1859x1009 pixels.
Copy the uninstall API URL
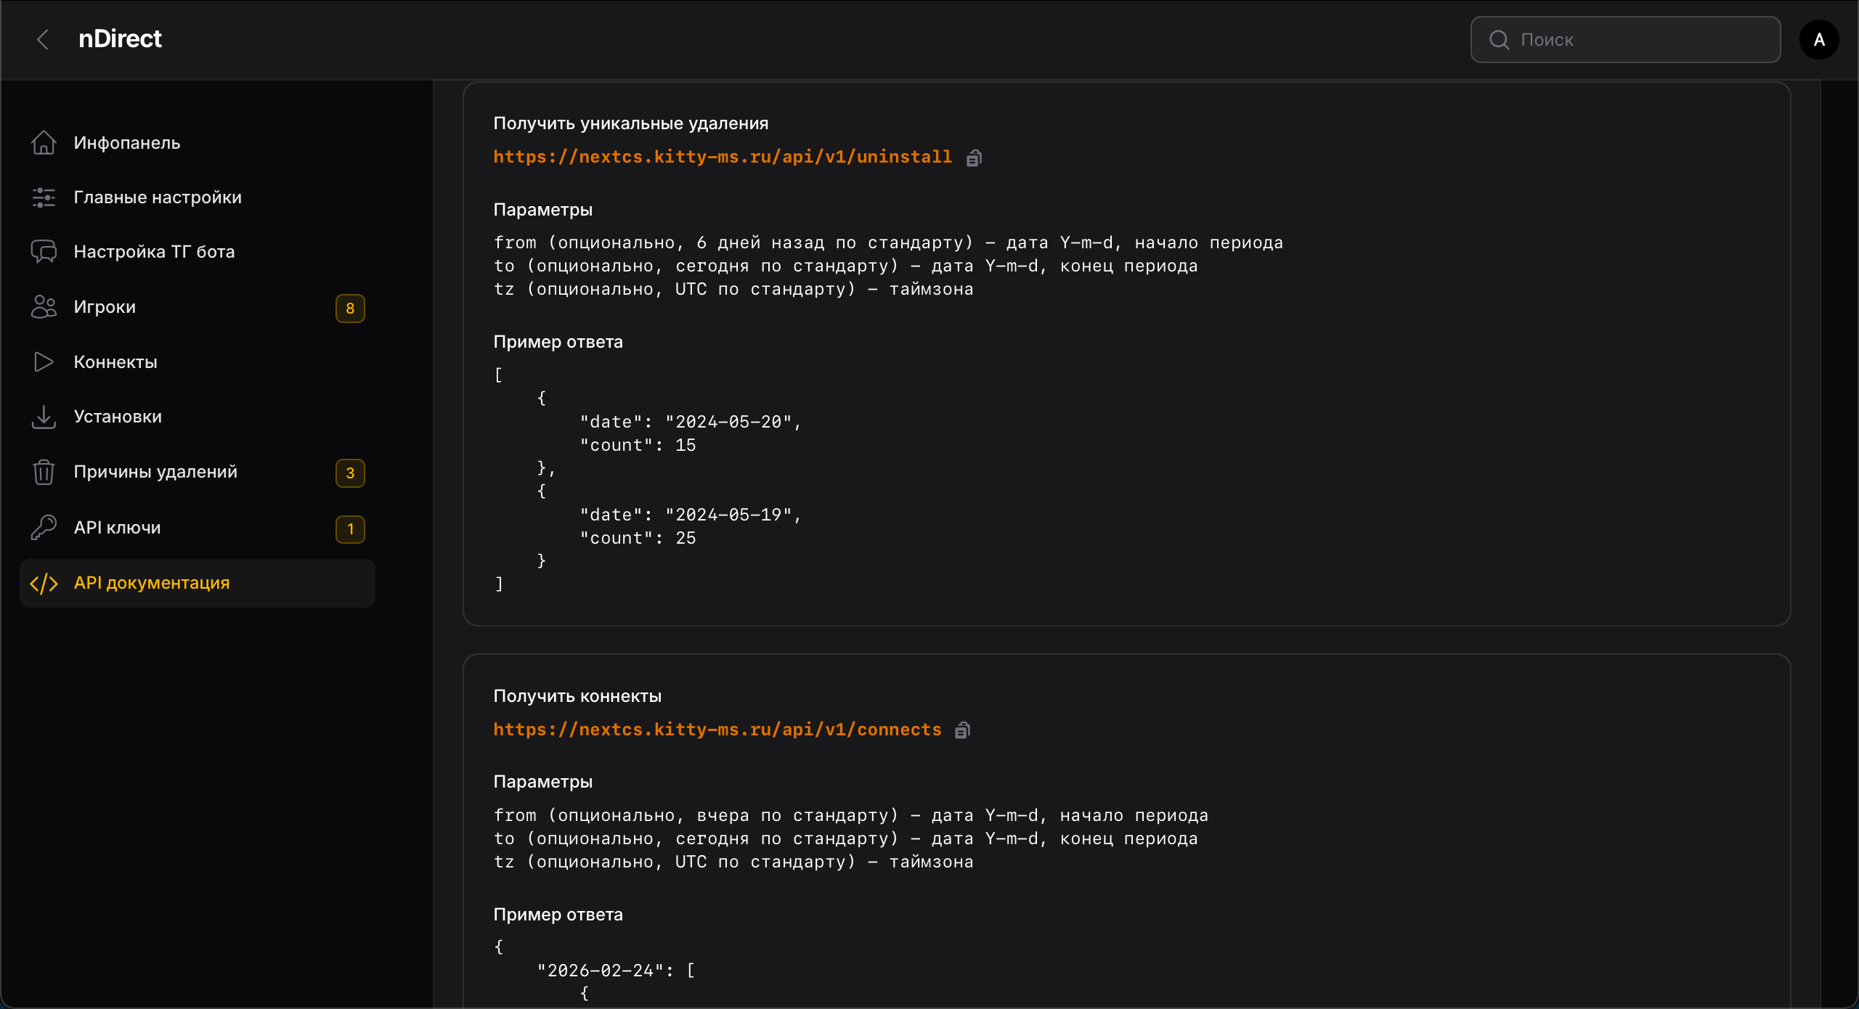(974, 158)
